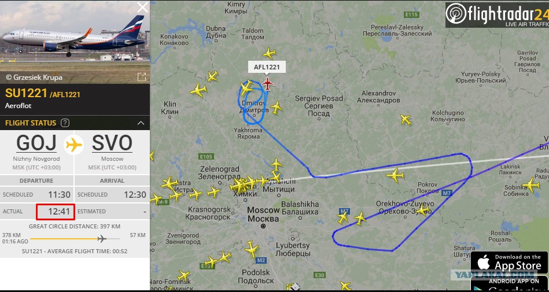Select yellow plane west of Lyubertsy
549x292 pixels.
pyautogui.click(x=252, y=249)
